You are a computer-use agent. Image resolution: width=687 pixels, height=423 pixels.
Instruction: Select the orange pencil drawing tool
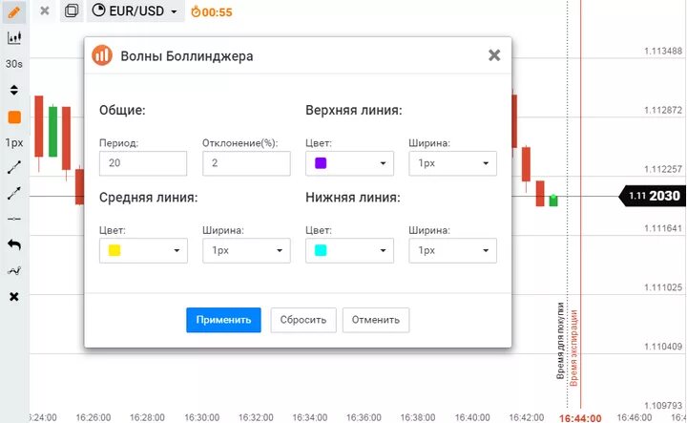[x=14, y=11]
